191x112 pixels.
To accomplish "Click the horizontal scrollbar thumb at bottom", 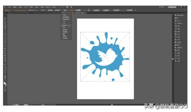I will coord(112,105).
